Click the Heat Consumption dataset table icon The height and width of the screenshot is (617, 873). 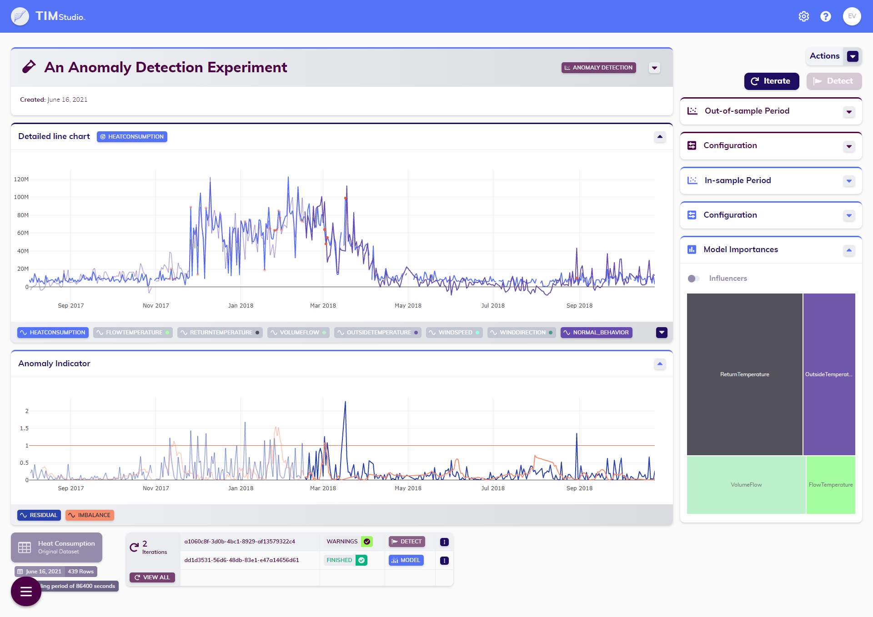[25, 547]
